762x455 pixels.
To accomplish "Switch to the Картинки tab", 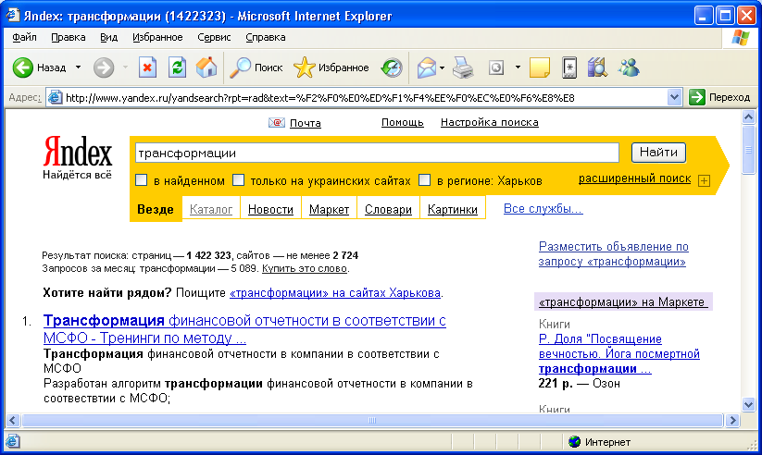I will (x=453, y=209).
